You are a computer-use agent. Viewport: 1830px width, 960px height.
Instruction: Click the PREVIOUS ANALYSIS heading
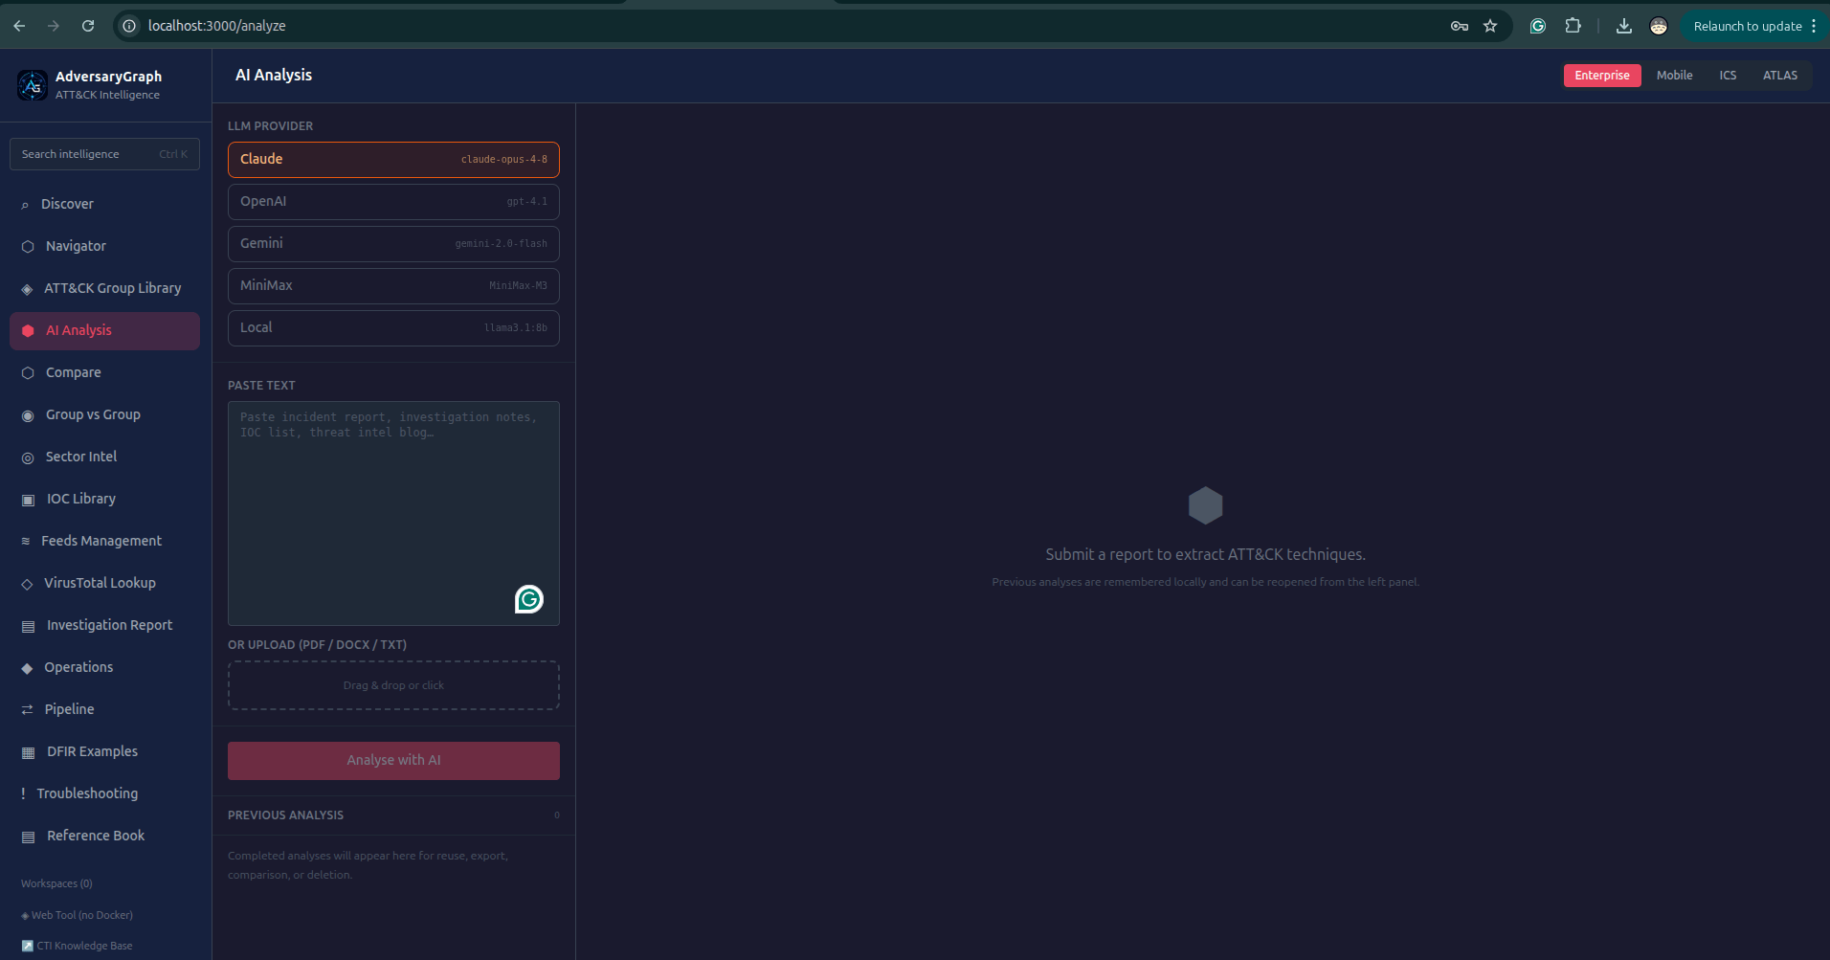pos(285,815)
